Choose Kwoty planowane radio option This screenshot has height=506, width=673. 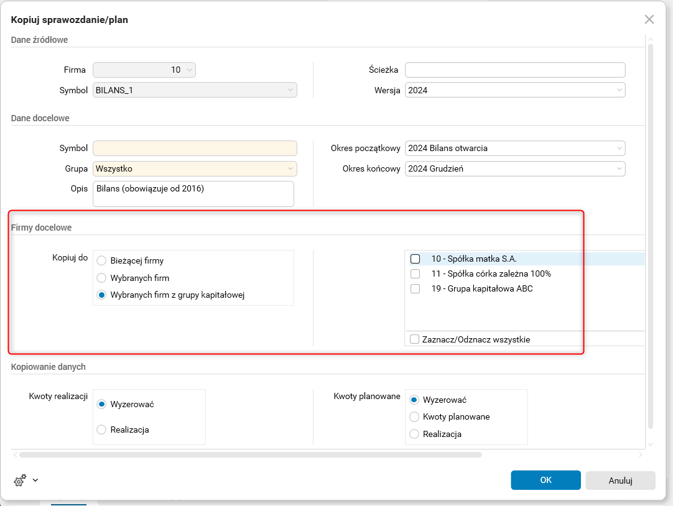414,417
